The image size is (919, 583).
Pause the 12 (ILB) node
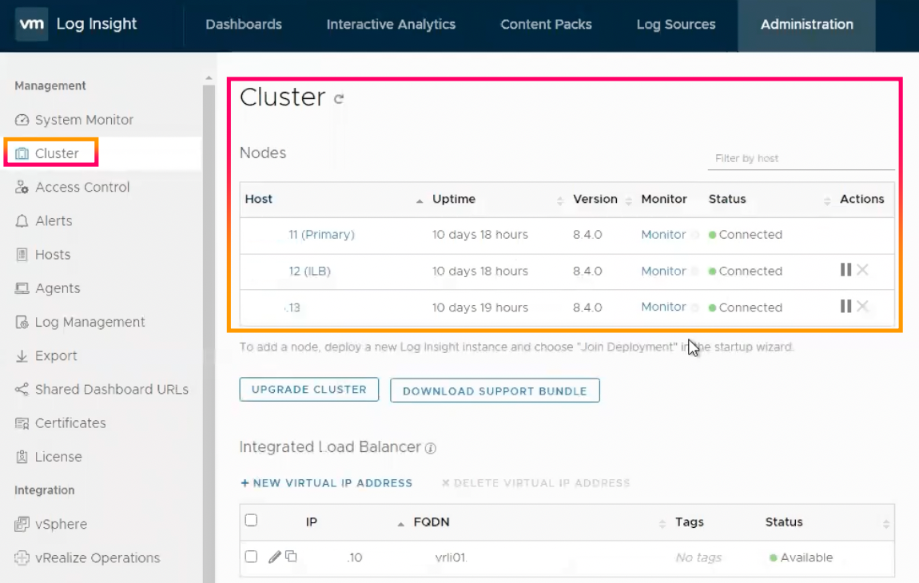click(x=845, y=270)
